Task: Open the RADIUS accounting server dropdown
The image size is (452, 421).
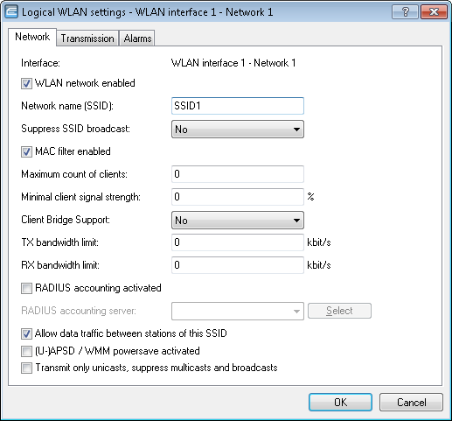Action: tap(238, 312)
